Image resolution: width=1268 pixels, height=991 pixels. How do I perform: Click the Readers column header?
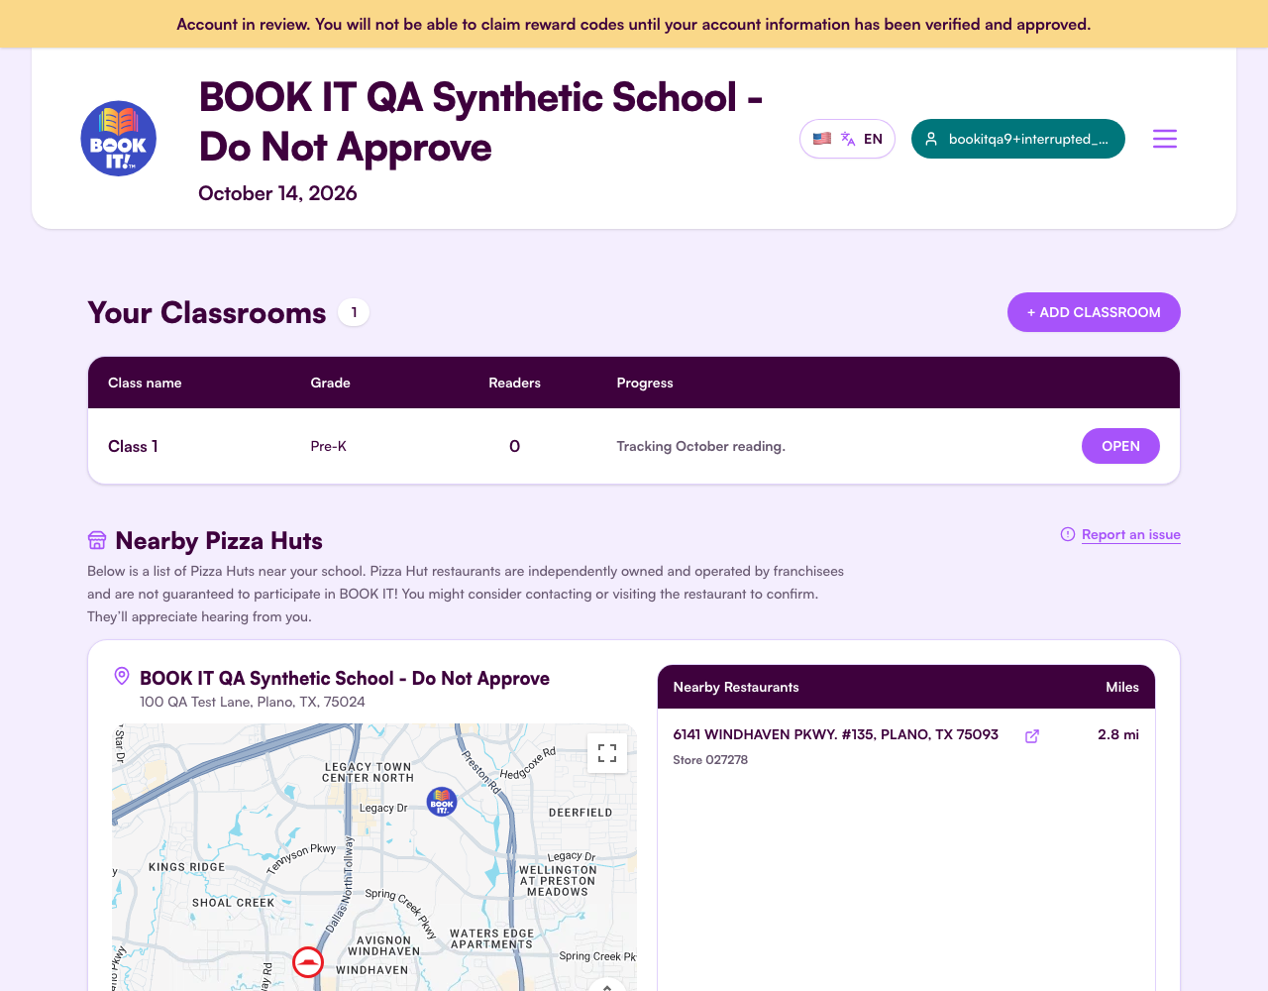click(515, 383)
